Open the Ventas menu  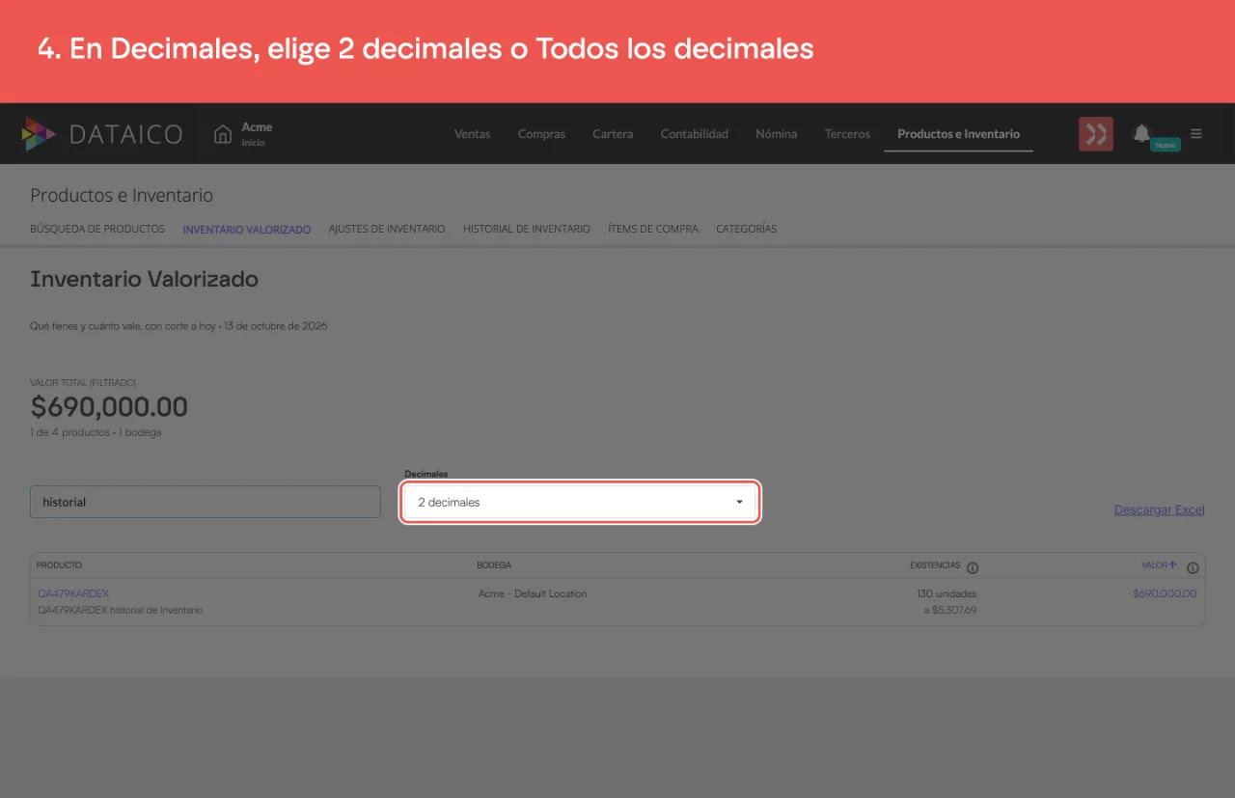click(472, 134)
